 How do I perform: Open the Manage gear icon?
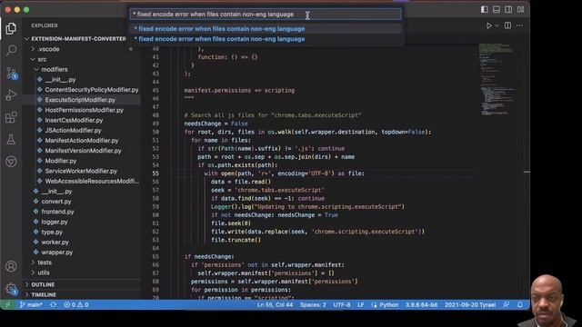11,289
